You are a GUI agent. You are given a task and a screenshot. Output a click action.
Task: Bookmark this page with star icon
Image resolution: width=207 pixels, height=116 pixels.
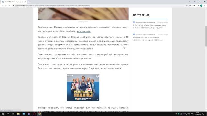190,6
